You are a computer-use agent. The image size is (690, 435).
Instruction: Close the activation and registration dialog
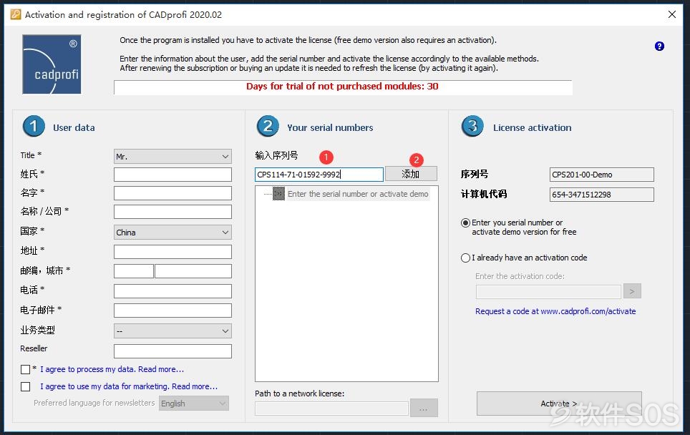pos(672,14)
